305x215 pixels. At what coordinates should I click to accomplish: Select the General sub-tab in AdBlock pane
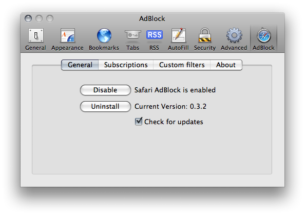point(80,65)
